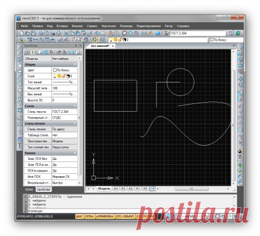This screenshot has height=236, width=260.
Task: Click the Save diskette icon
Action: (x=33, y=33)
